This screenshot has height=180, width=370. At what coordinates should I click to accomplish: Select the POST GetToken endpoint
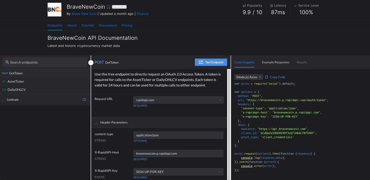(x=45, y=73)
